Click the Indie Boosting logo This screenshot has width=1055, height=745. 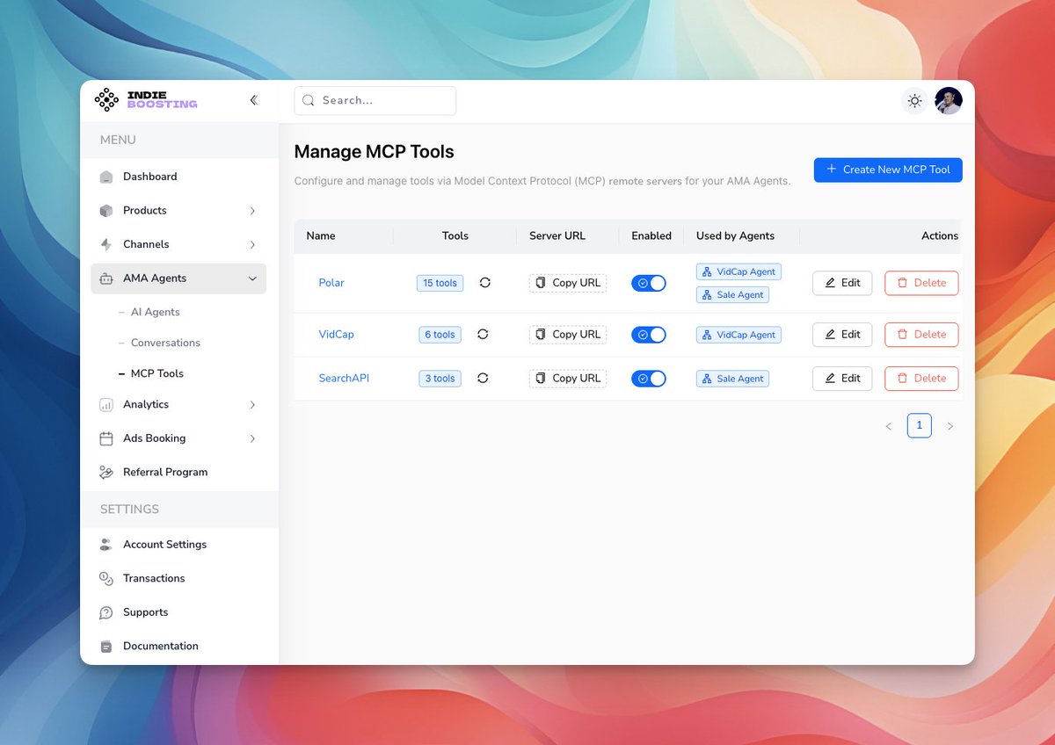pos(146,100)
